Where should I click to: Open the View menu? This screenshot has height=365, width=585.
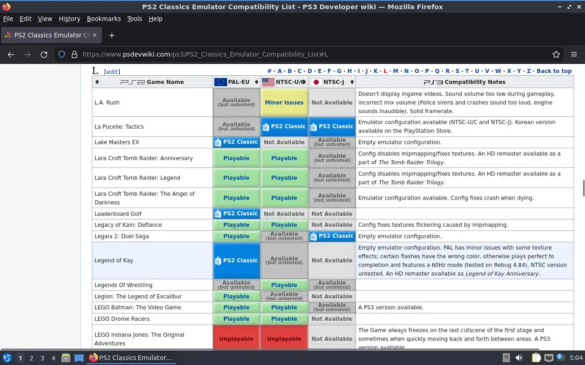[45, 19]
